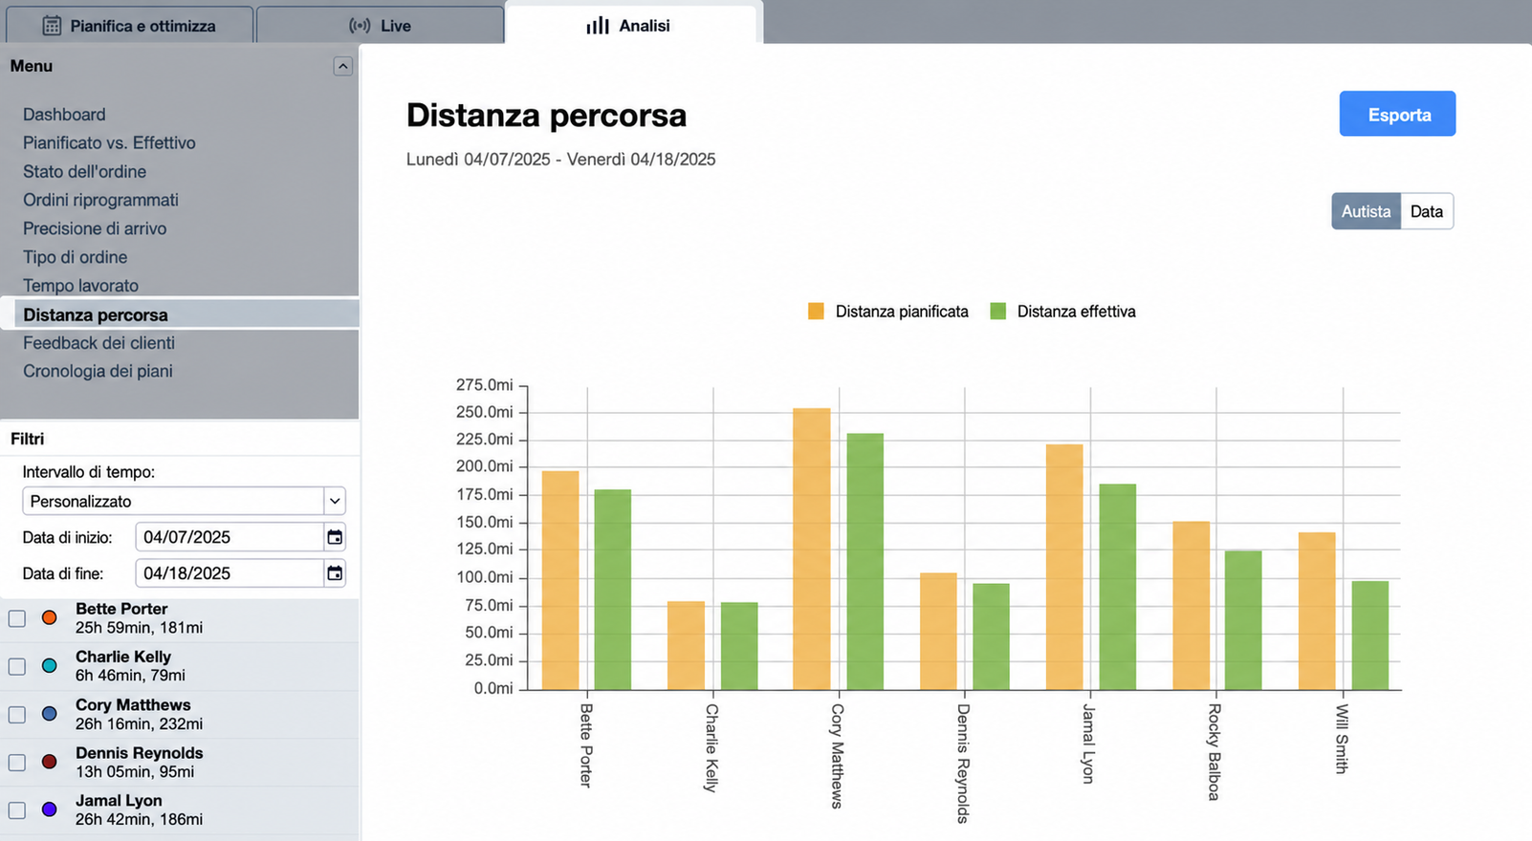This screenshot has height=841, width=1532.
Task: Select Distanza percorsa menu item
Action: (x=180, y=314)
